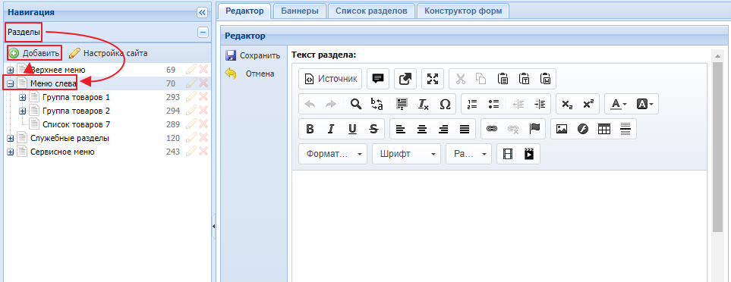
Task: Click the Copy icon in editor toolbar
Action: 481,79
